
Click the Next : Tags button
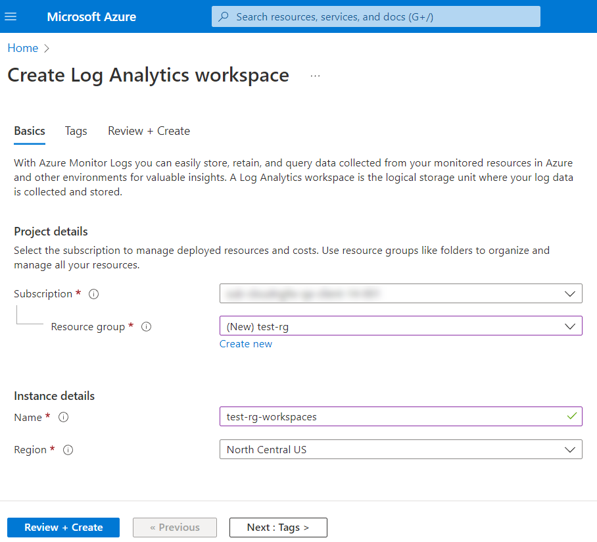pos(277,528)
